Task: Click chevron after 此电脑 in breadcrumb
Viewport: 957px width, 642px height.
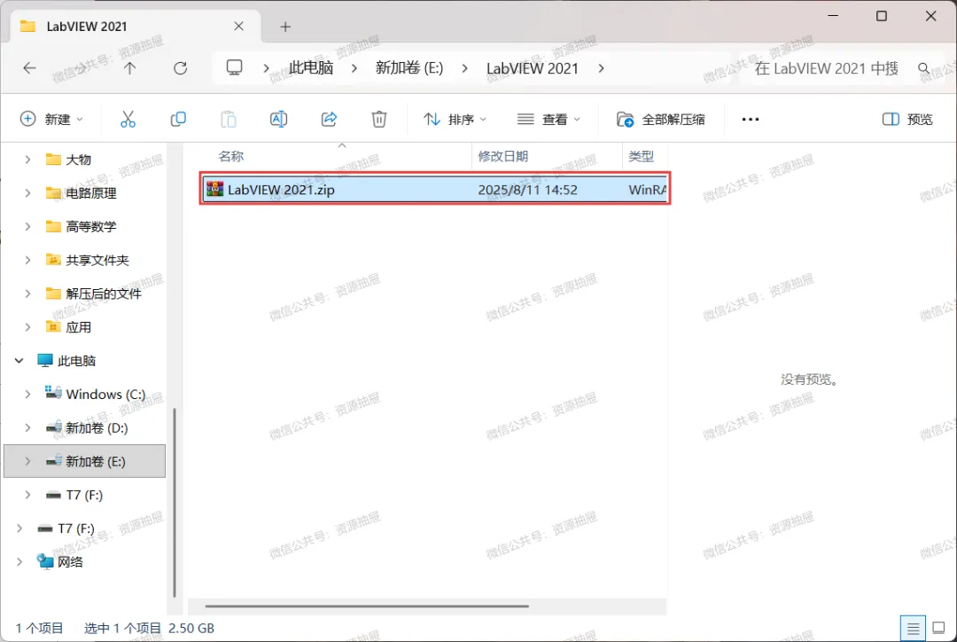Action: pos(354,67)
